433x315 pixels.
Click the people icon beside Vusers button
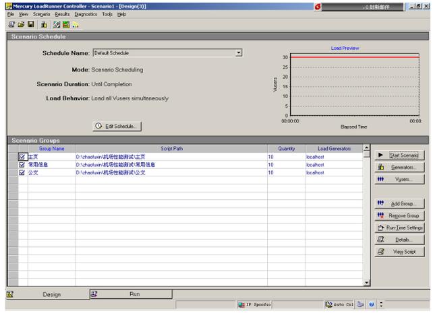380,179
